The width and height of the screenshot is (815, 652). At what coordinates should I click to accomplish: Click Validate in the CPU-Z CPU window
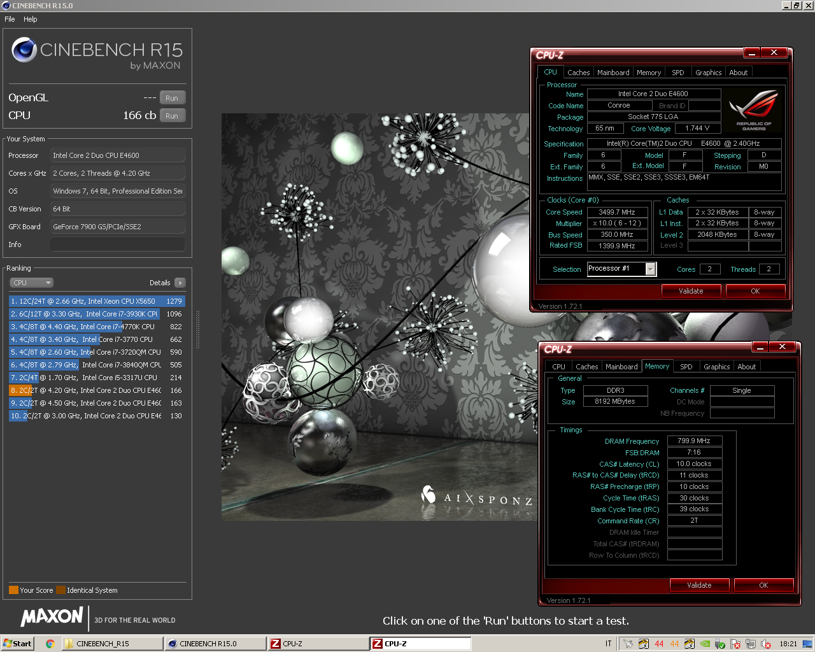pyautogui.click(x=691, y=291)
